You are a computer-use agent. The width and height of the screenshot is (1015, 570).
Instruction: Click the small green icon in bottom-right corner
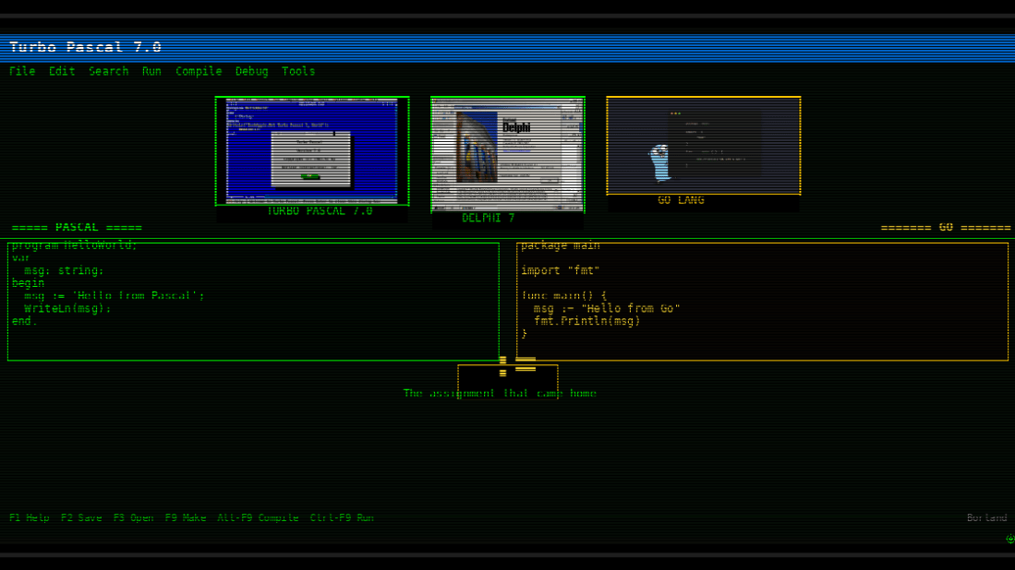click(1009, 539)
